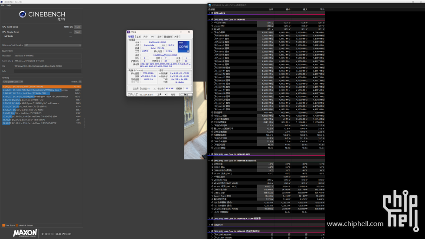Click the HWiNFO sensor column header
The width and height of the screenshot is (425, 239).
point(232,10)
